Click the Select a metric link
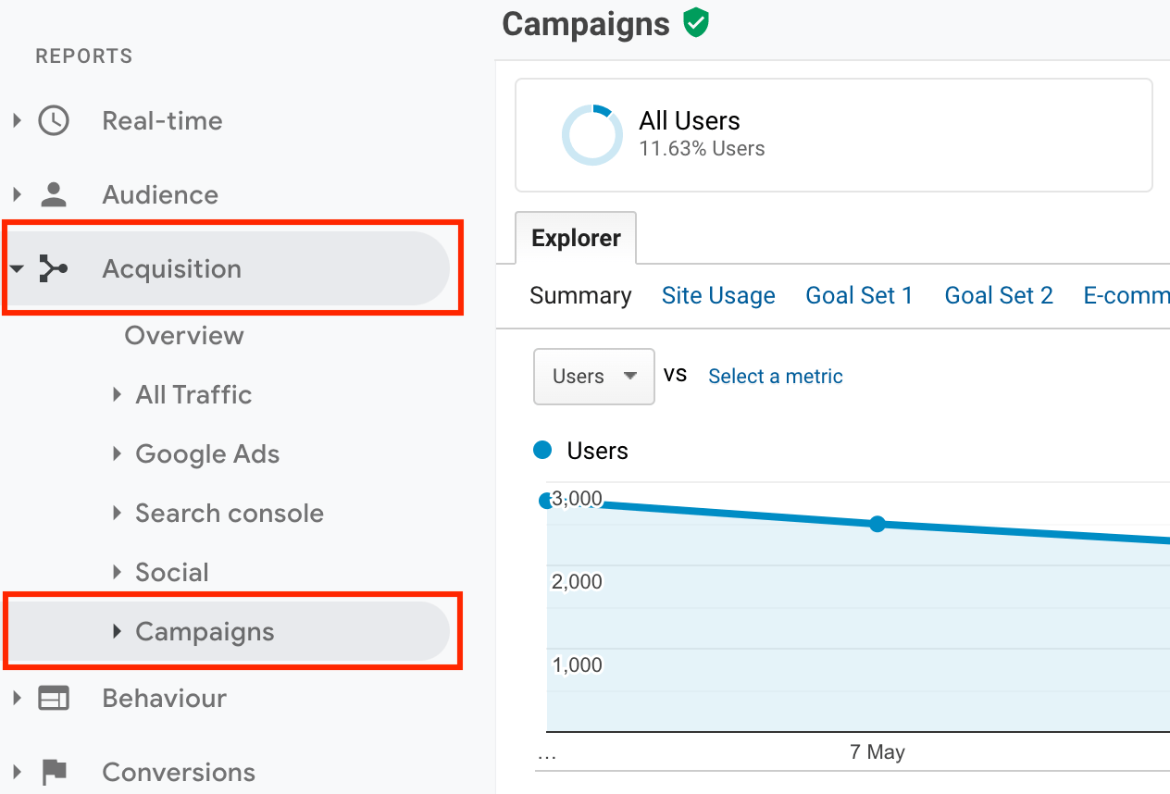 point(775,376)
